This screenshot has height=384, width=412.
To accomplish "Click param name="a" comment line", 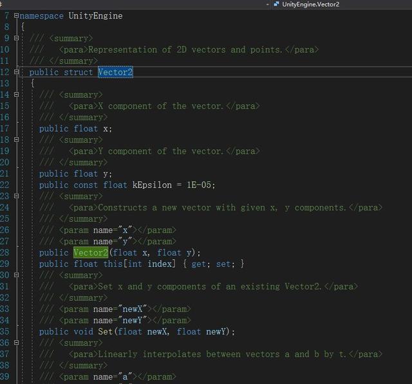I will [x=108, y=377].
